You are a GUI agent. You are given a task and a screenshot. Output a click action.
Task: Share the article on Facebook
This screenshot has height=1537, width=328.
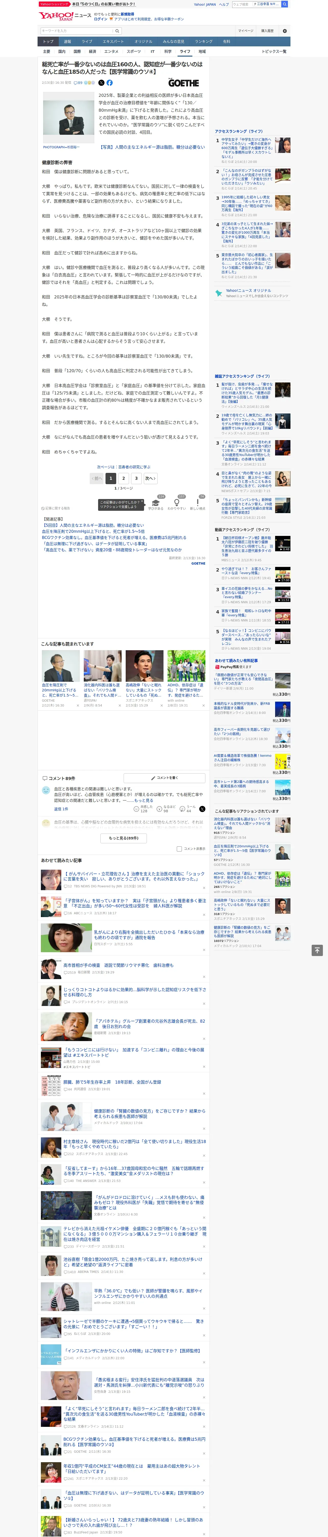110,83
